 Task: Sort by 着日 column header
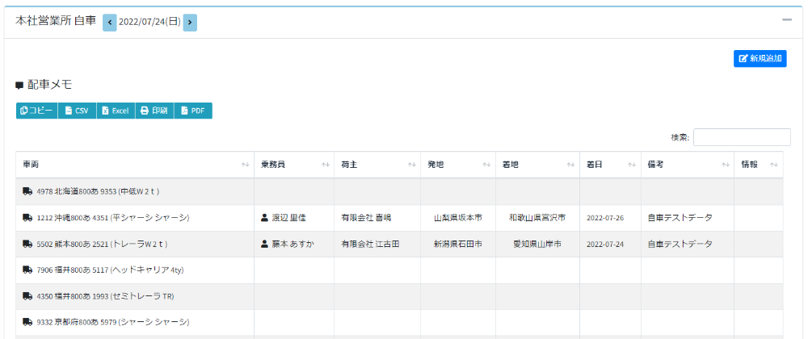610,165
